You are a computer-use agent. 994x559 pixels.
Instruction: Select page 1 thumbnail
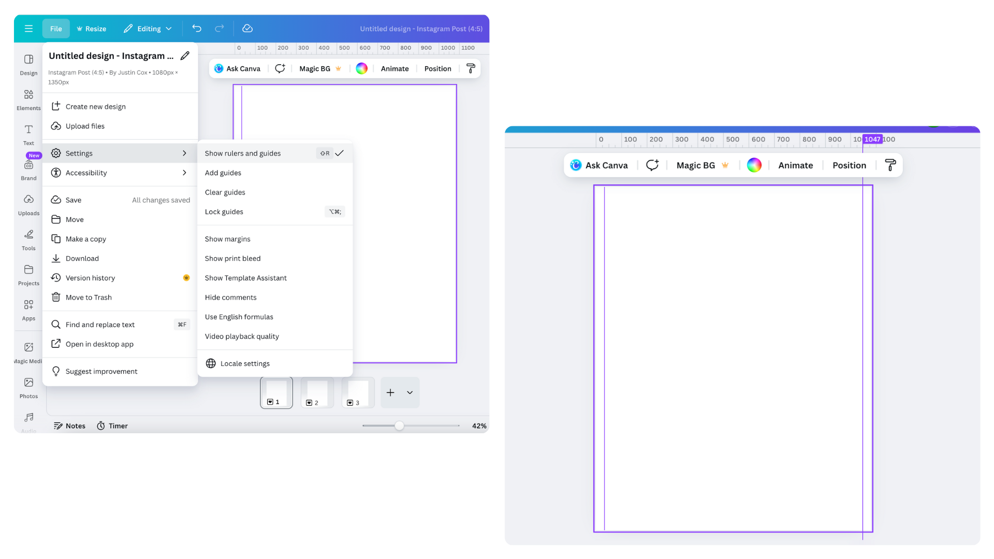tap(276, 392)
